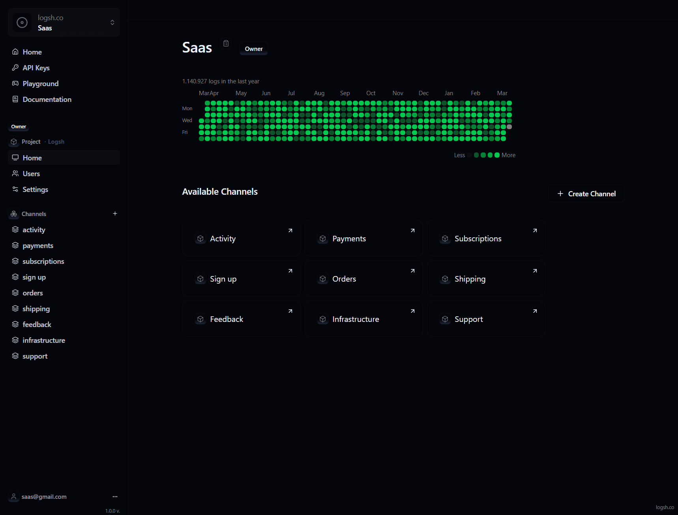Open the Shipping channel card
The image size is (678, 515).
tap(486, 279)
